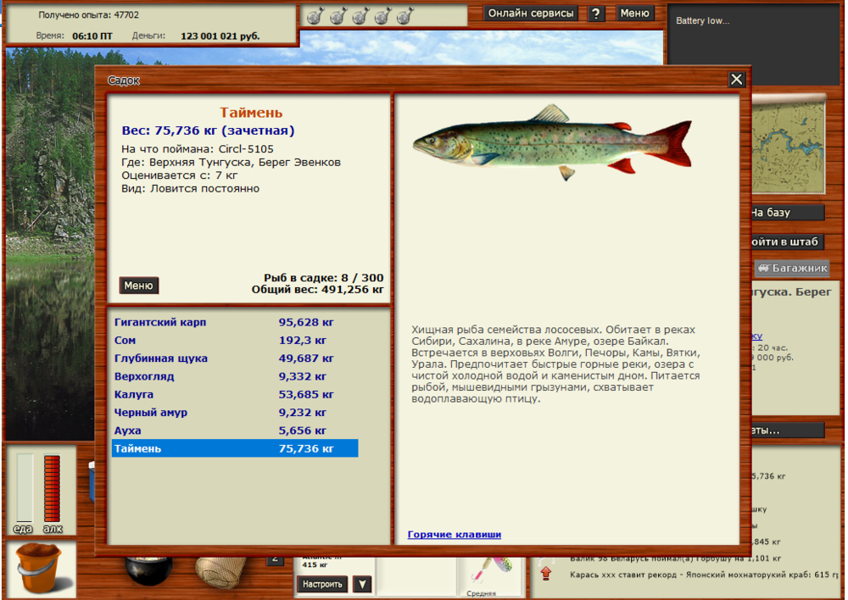
Task: Open the top bar Меню button
Action: pyautogui.click(x=634, y=14)
